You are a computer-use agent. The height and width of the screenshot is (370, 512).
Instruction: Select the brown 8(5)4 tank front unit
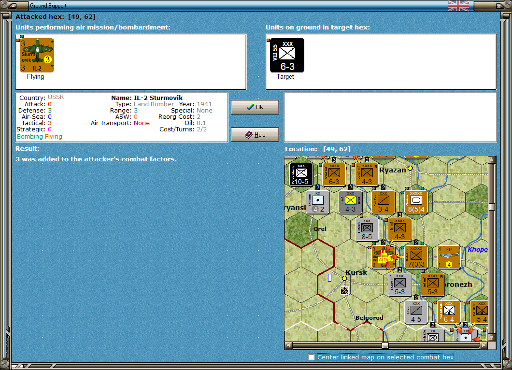pyautogui.click(x=416, y=202)
